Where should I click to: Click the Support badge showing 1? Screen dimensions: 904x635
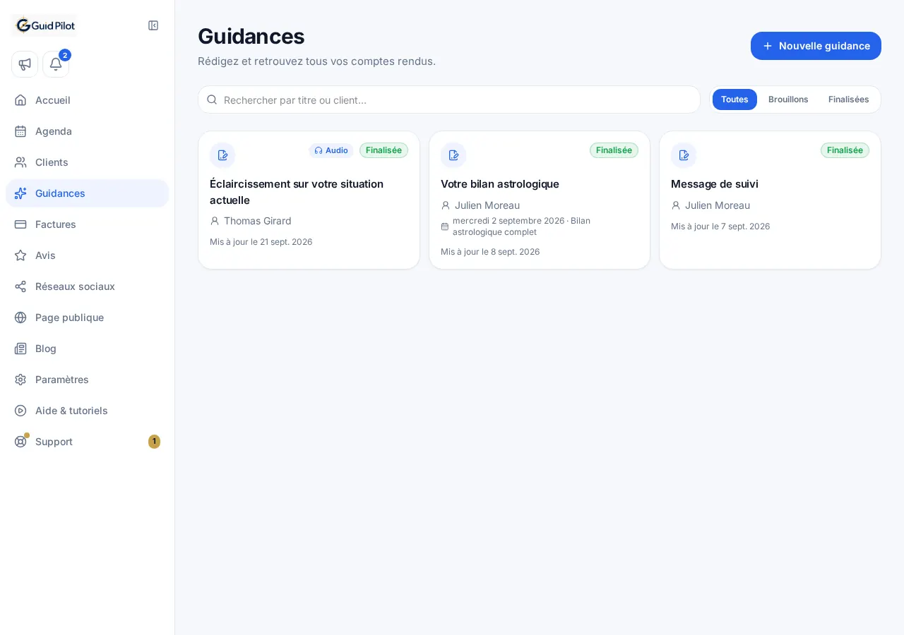point(154,442)
